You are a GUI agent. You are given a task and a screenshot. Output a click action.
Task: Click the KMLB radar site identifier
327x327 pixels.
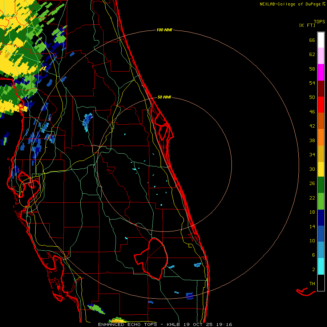[x=173, y=324]
